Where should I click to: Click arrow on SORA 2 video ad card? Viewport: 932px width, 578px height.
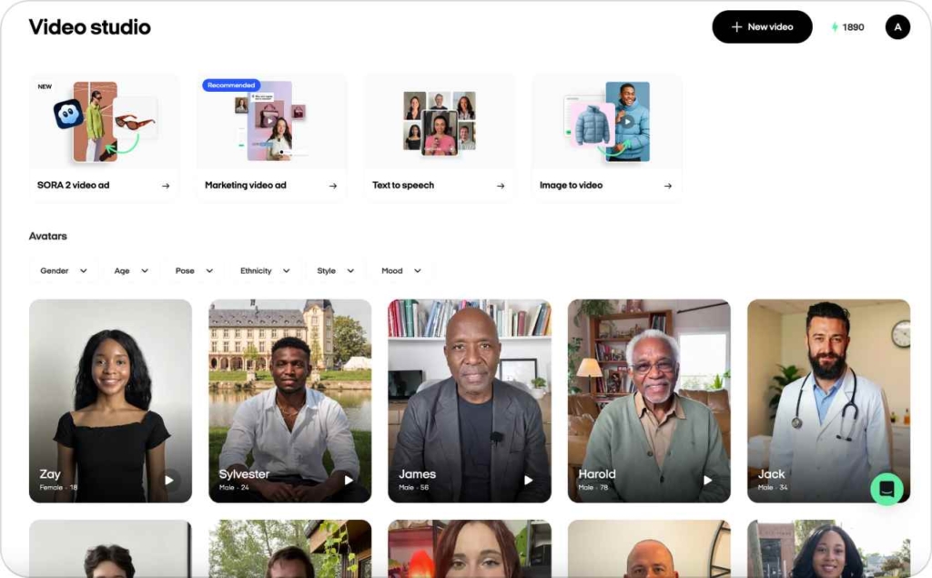(166, 186)
